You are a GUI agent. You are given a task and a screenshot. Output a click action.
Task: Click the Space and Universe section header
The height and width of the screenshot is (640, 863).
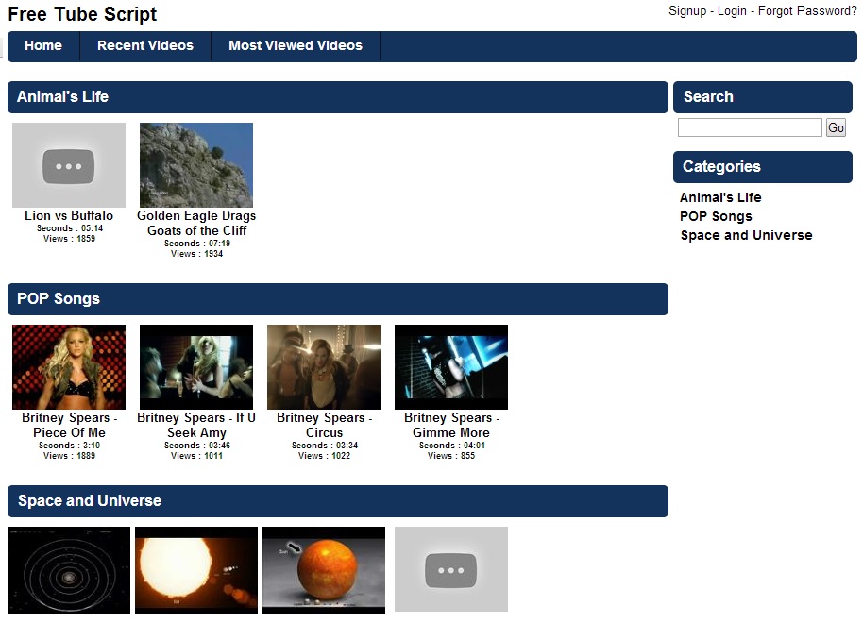338,501
